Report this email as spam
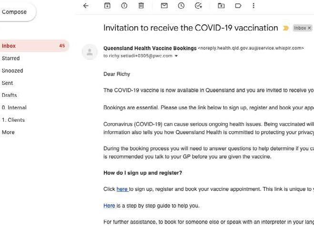This screenshot has width=314, height=230. [x=124, y=6]
